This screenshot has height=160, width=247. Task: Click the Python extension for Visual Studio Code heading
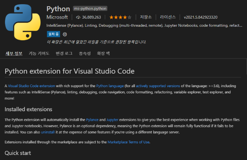coord(69,71)
